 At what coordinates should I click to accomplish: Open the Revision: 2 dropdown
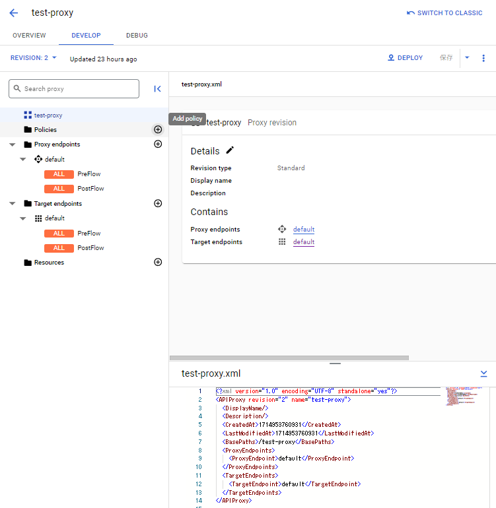tap(34, 58)
